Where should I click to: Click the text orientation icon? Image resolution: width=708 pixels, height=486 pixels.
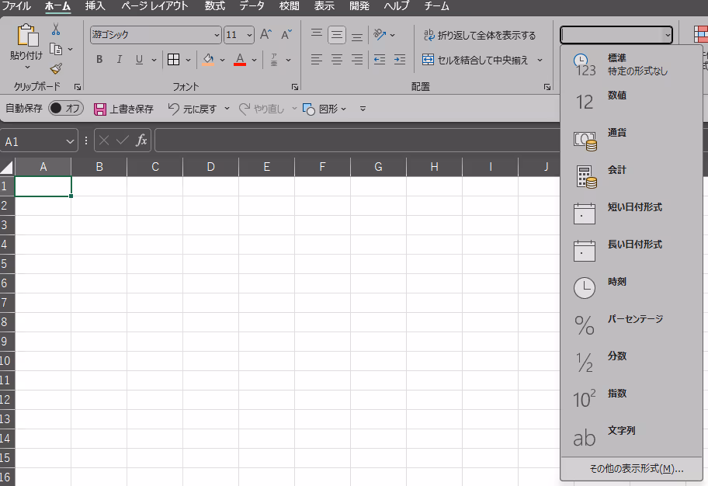380,35
